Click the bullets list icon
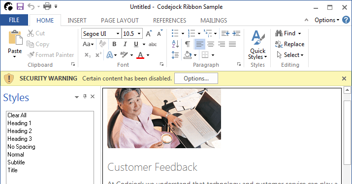 pyautogui.click(x=175, y=33)
